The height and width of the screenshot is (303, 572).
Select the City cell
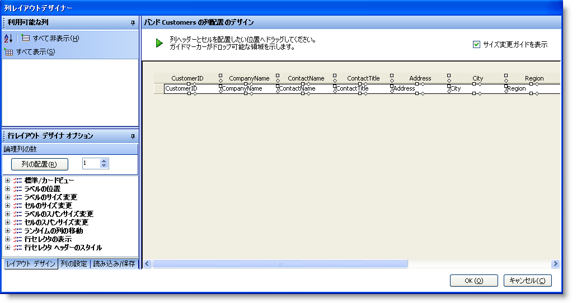[477, 88]
